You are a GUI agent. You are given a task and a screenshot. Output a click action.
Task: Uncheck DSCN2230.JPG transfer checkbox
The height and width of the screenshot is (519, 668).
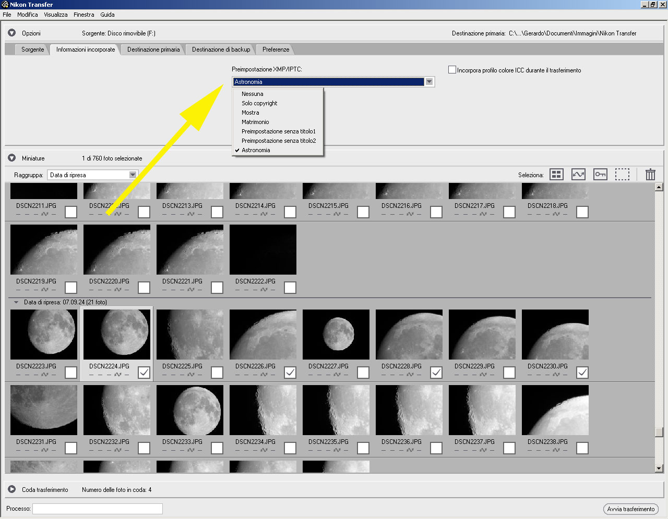tap(582, 373)
